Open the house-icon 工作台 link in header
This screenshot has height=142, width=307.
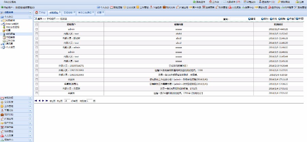click(x=214, y=2)
